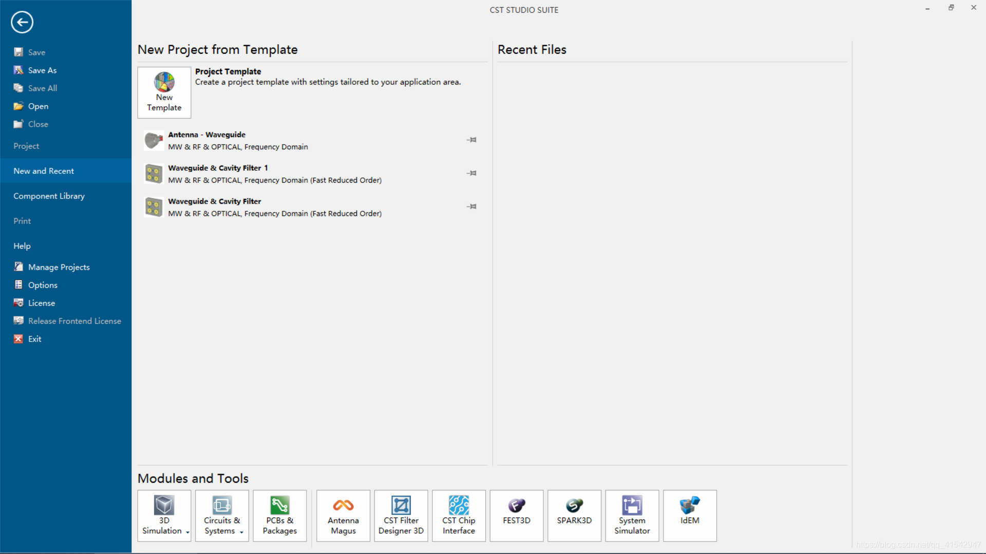Open the Component Library section
Screen dimensions: 986x554
(66, 196)
